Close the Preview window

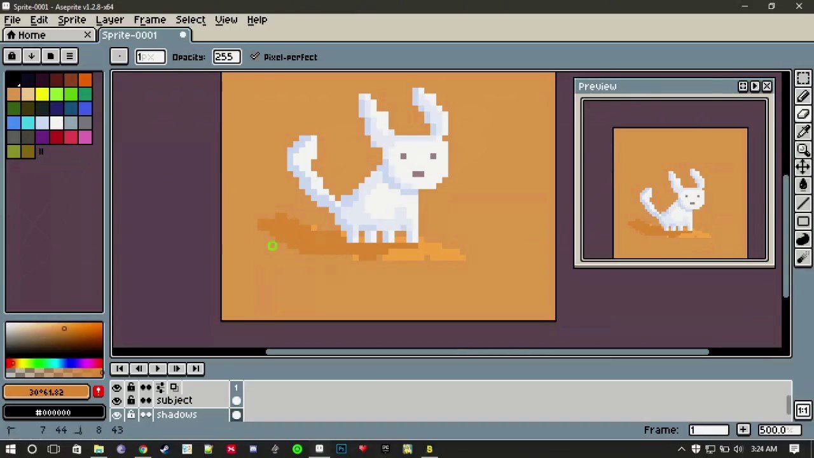(767, 86)
